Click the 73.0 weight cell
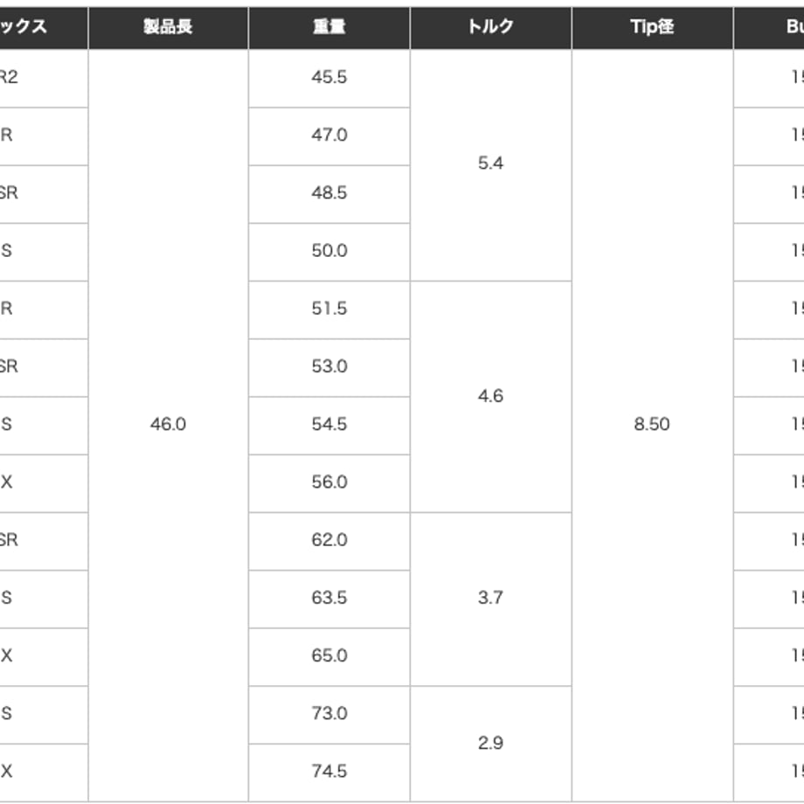Screen dimensions: 804x804 coord(329,715)
